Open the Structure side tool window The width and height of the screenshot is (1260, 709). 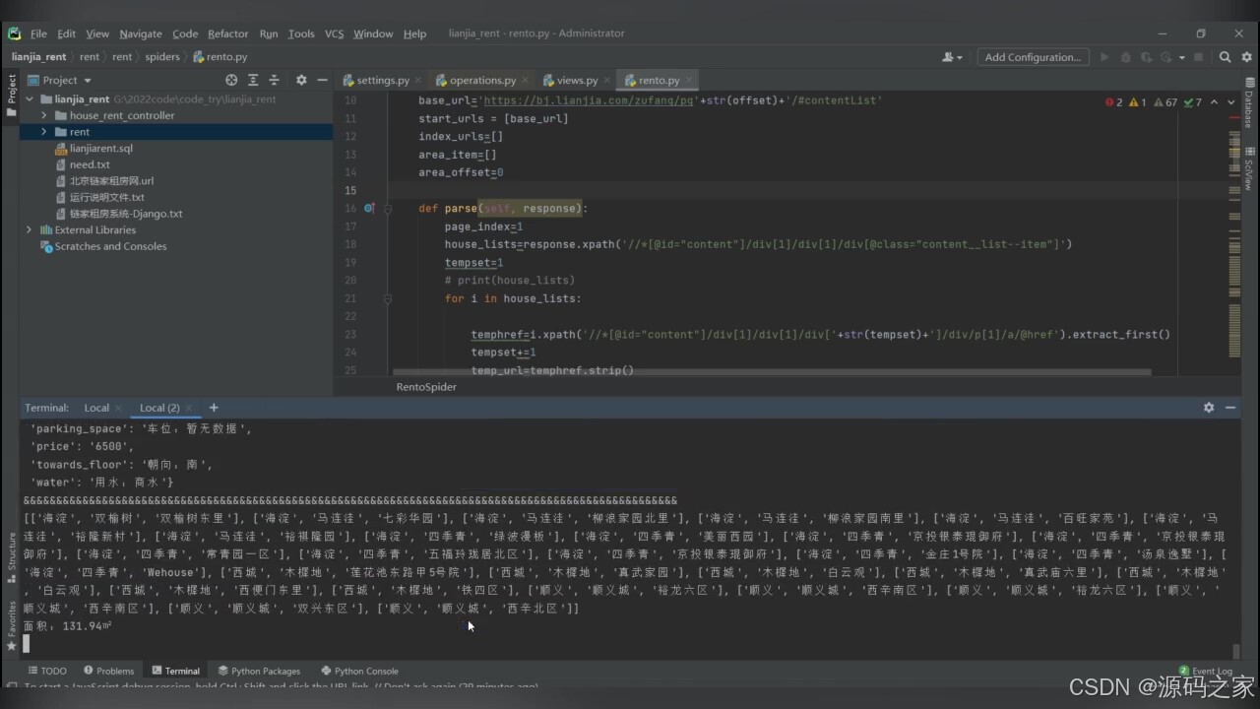pos(11,557)
